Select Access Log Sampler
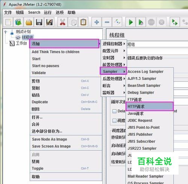 point(150,71)
